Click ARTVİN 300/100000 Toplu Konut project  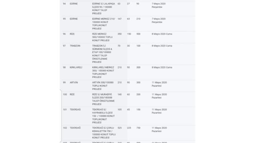coord(103,86)
